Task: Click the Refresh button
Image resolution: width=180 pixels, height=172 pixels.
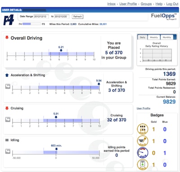Action: pyautogui.click(x=77, y=17)
